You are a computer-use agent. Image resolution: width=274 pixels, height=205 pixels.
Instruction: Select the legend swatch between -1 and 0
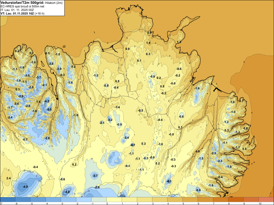coord(99,200)
